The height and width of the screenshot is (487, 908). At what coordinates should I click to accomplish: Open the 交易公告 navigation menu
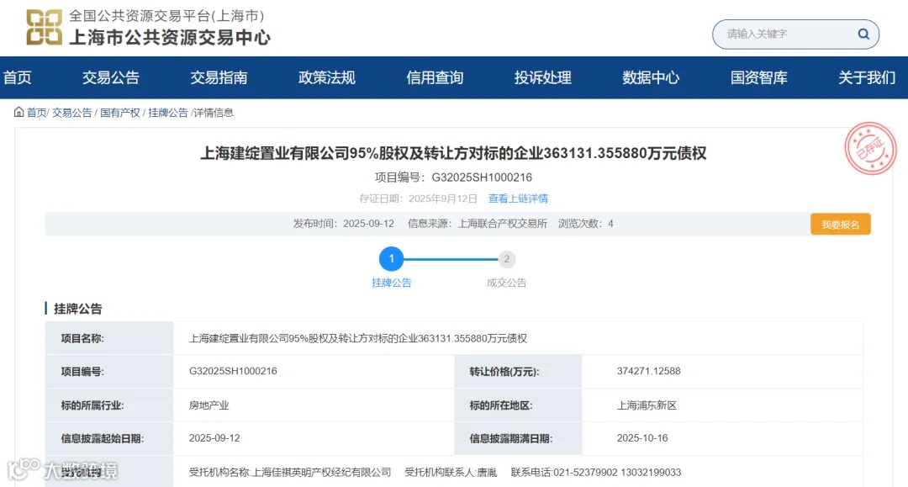(113, 77)
